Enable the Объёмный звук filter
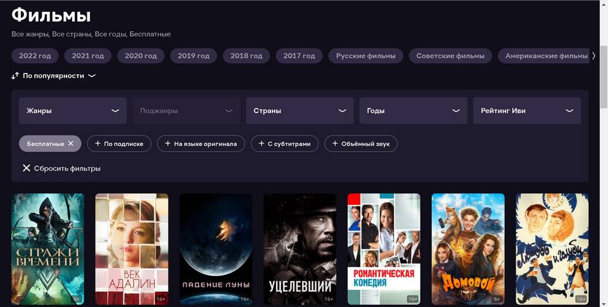The width and height of the screenshot is (608, 307). (x=360, y=143)
